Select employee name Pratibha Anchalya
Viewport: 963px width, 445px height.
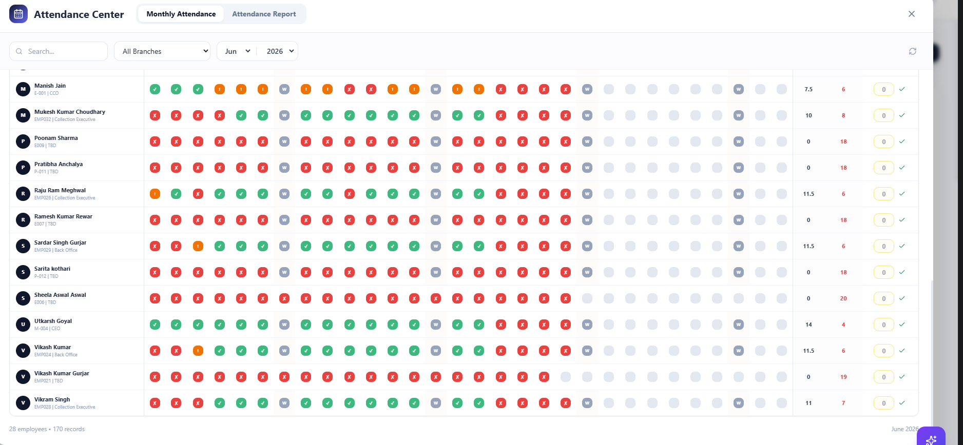(59, 164)
